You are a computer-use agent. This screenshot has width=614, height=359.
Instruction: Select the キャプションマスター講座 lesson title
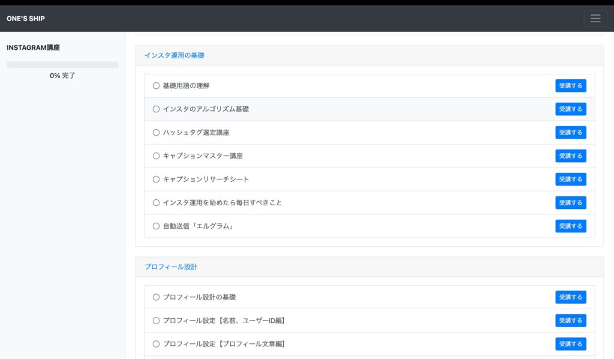(x=203, y=156)
